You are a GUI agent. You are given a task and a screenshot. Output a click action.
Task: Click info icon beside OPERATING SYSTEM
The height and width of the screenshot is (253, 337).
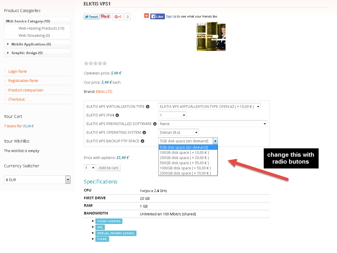144,133
